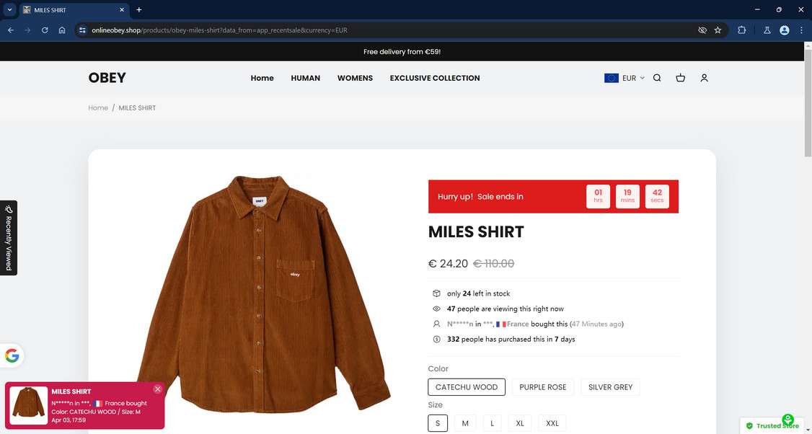Close the recent purchase popup
812x434 pixels.
[158, 389]
